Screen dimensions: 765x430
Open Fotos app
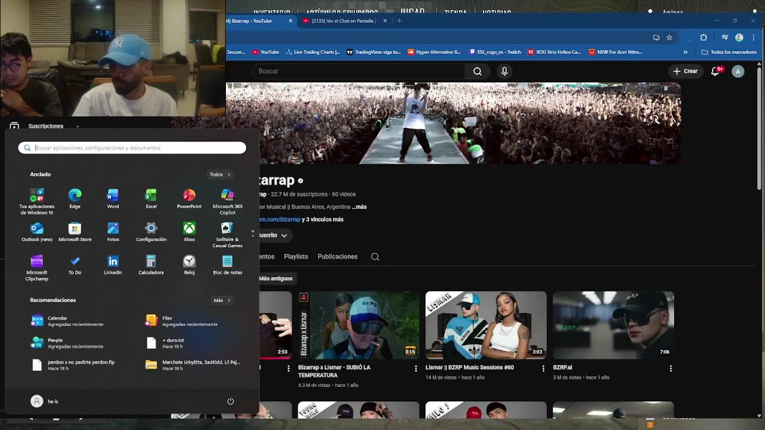(113, 232)
